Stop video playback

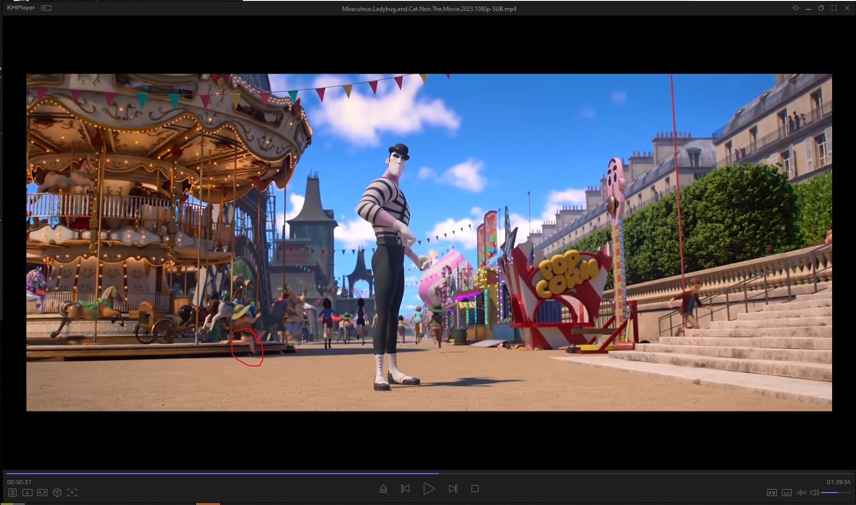[x=475, y=489]
